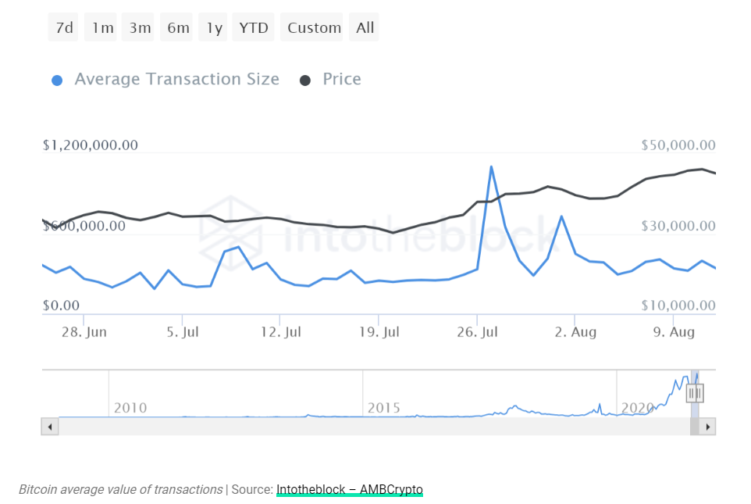
Task: Select the 1m time range
Action: (101, 27)
